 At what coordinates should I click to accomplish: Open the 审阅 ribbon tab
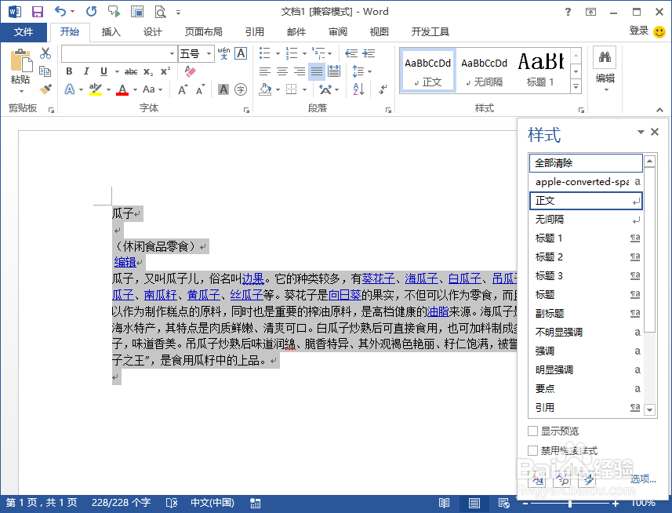[337, 31]
